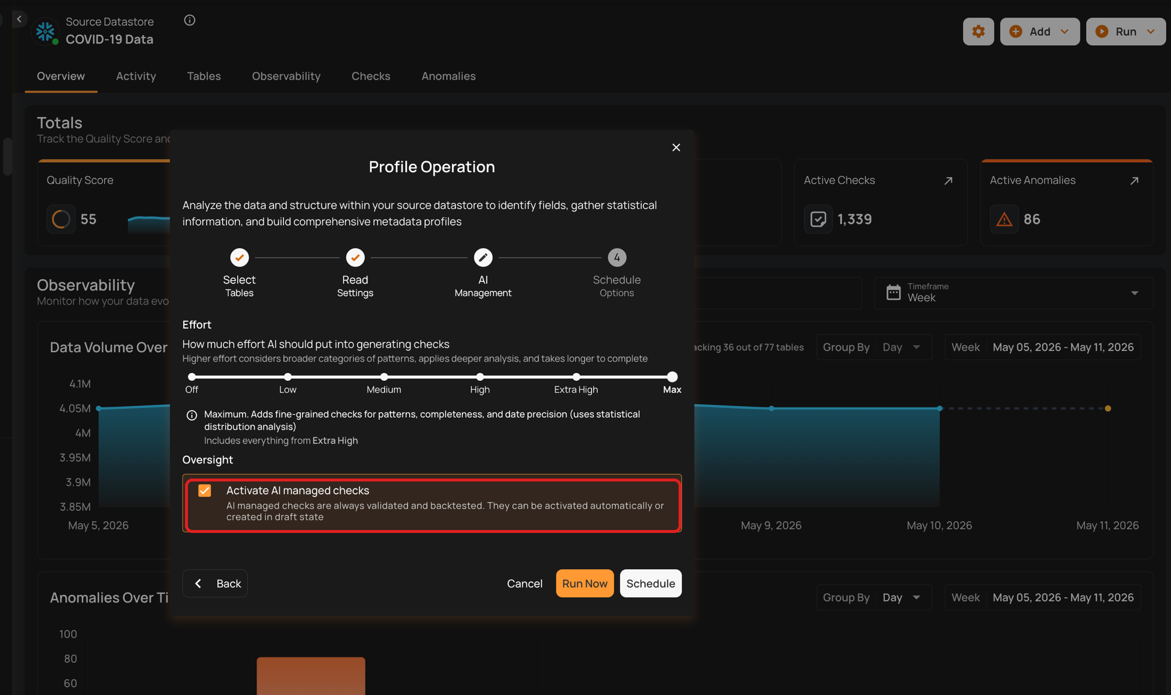This screenshot has height=695, width=1171.
Task: Click the sidebar collapse back arrow
Action: pos(19,19)
